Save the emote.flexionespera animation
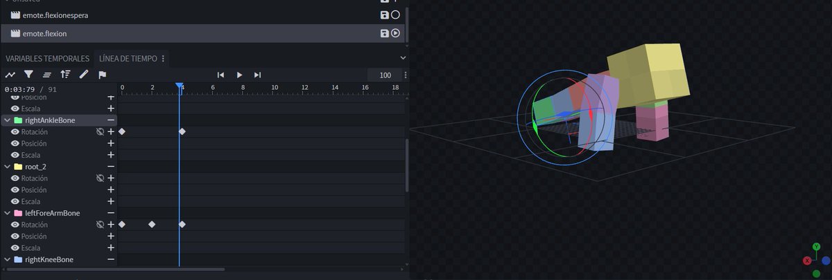This screenshot has height=280, width=832. pyautogui.click(x=385, y=15)
